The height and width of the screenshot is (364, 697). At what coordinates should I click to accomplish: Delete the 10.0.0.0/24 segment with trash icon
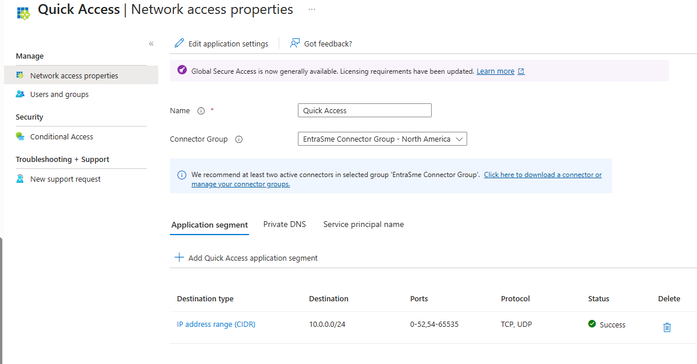coord(667,327)
